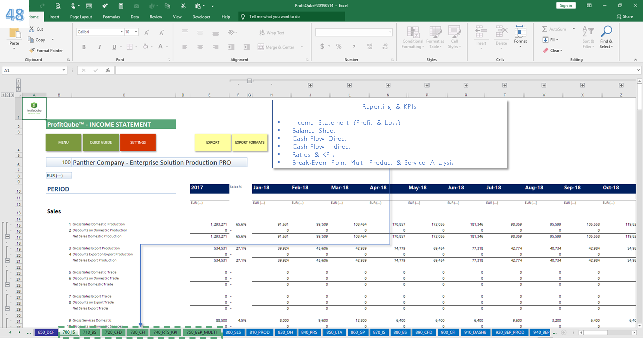Open the Review tab
This screenshot has width=643, height=361.
[156, 17]
